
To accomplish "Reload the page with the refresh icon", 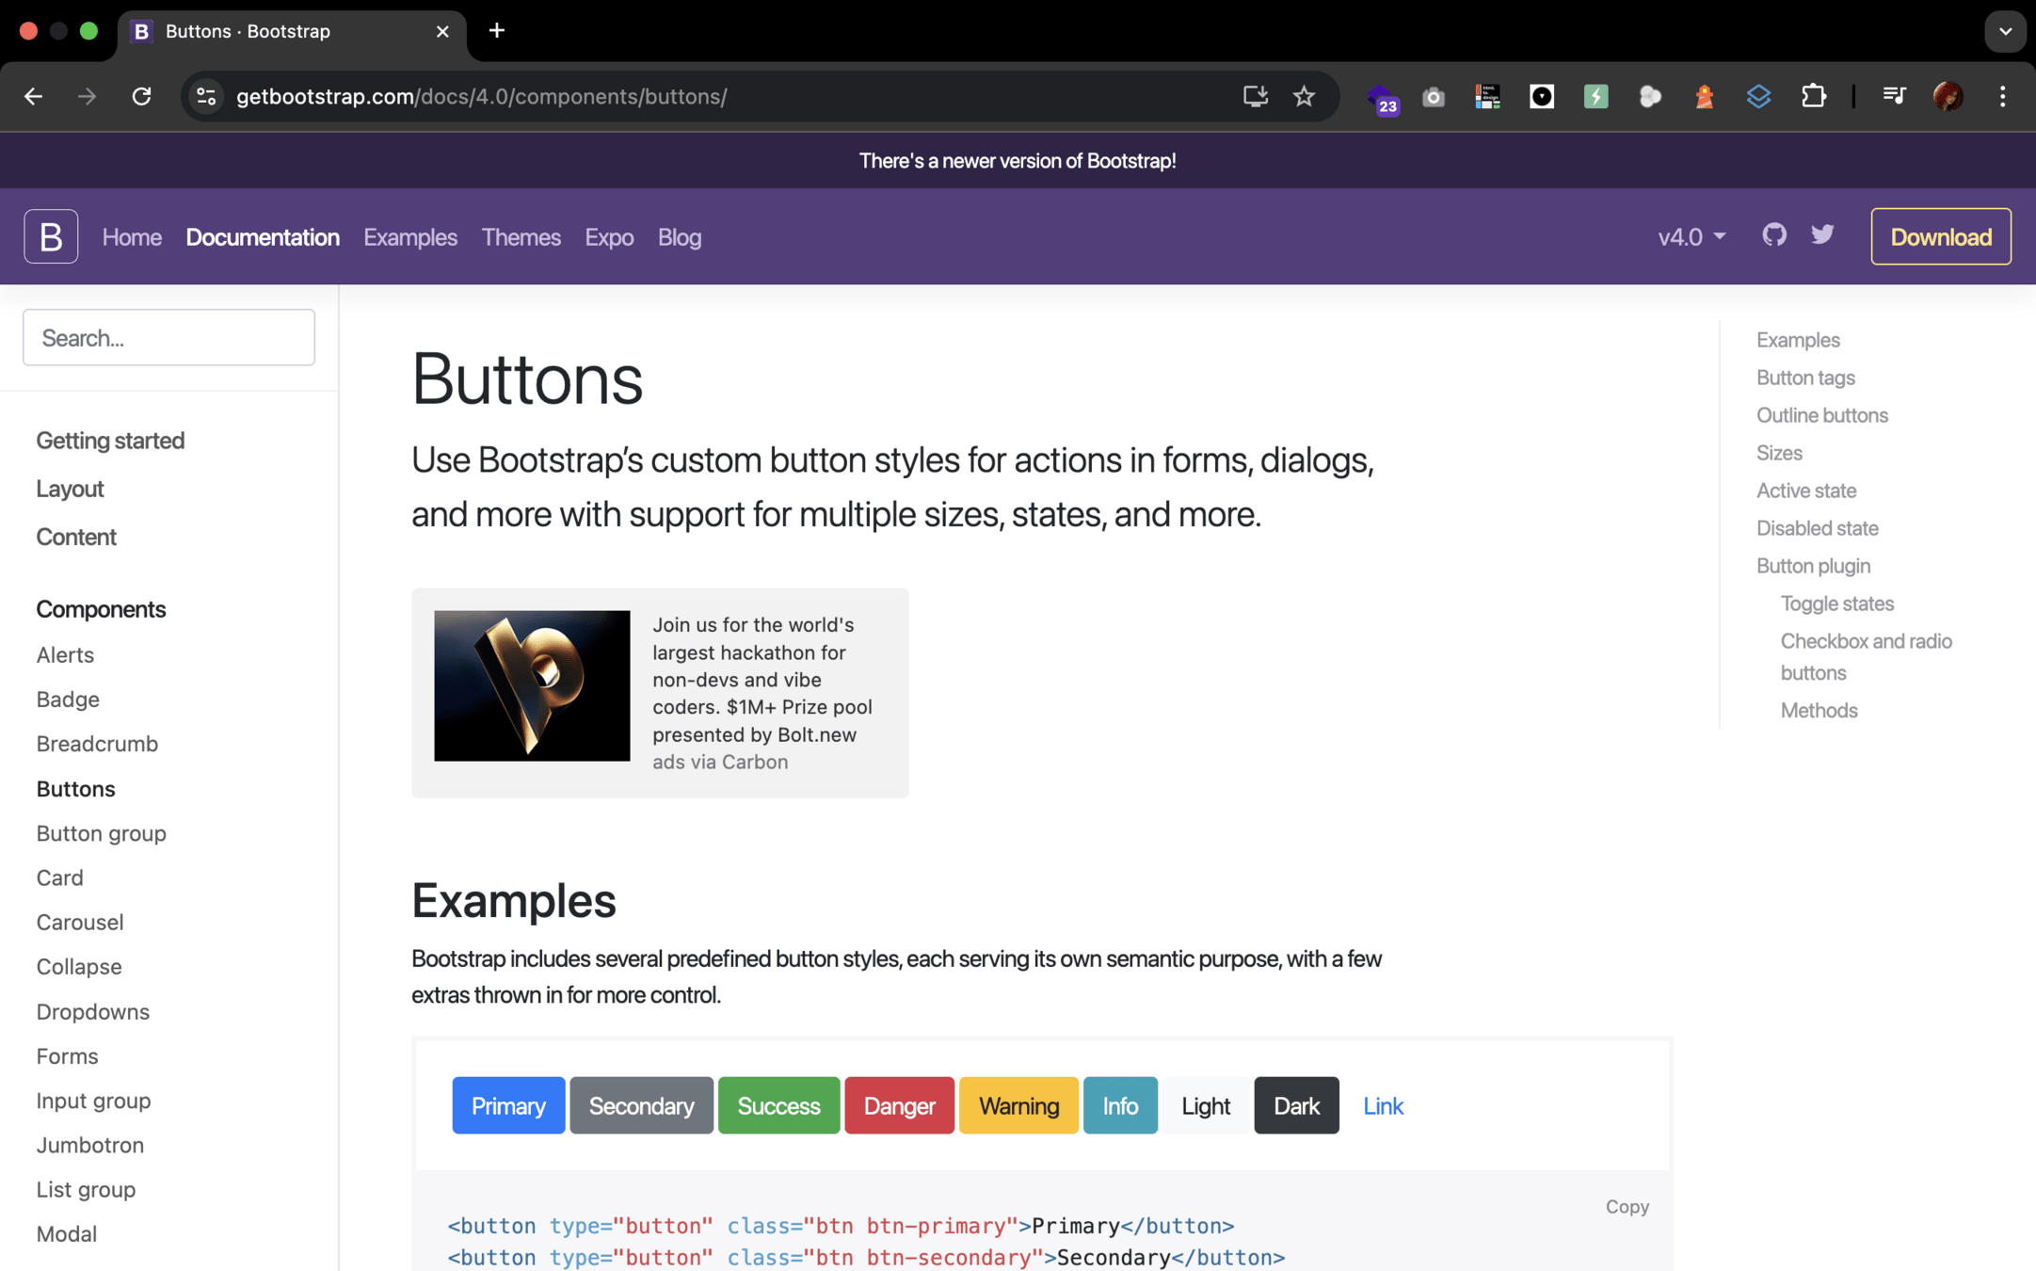I will click(141, 96).
